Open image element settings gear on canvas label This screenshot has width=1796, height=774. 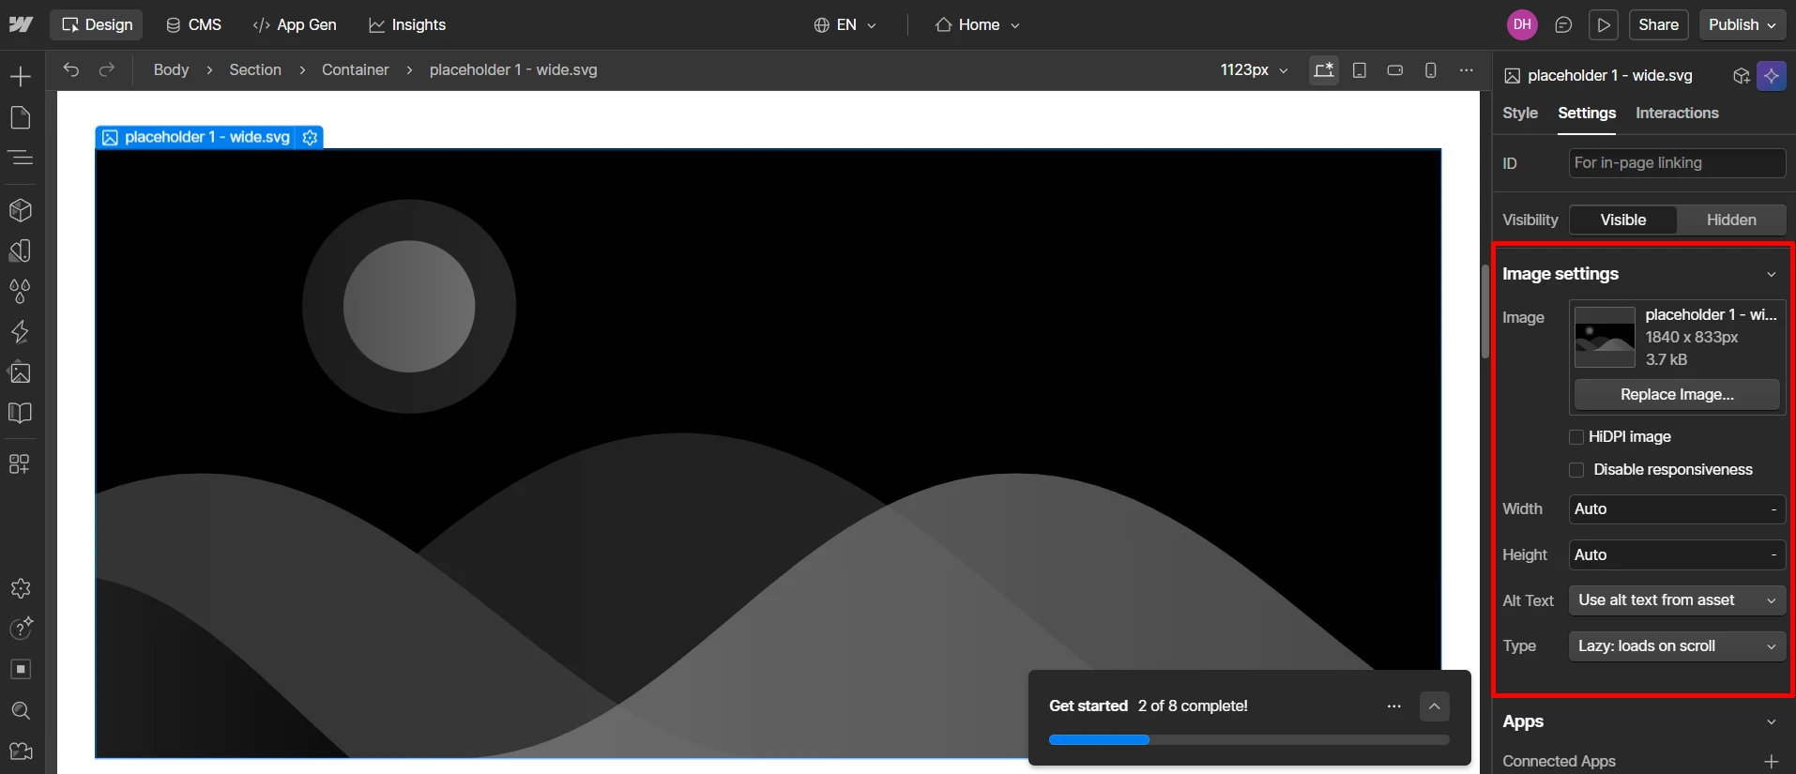coord(311,137)
